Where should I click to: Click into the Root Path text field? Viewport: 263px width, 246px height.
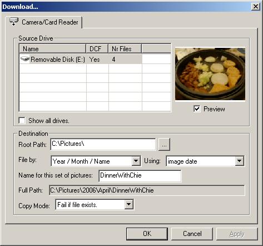(x=103, y=144)
